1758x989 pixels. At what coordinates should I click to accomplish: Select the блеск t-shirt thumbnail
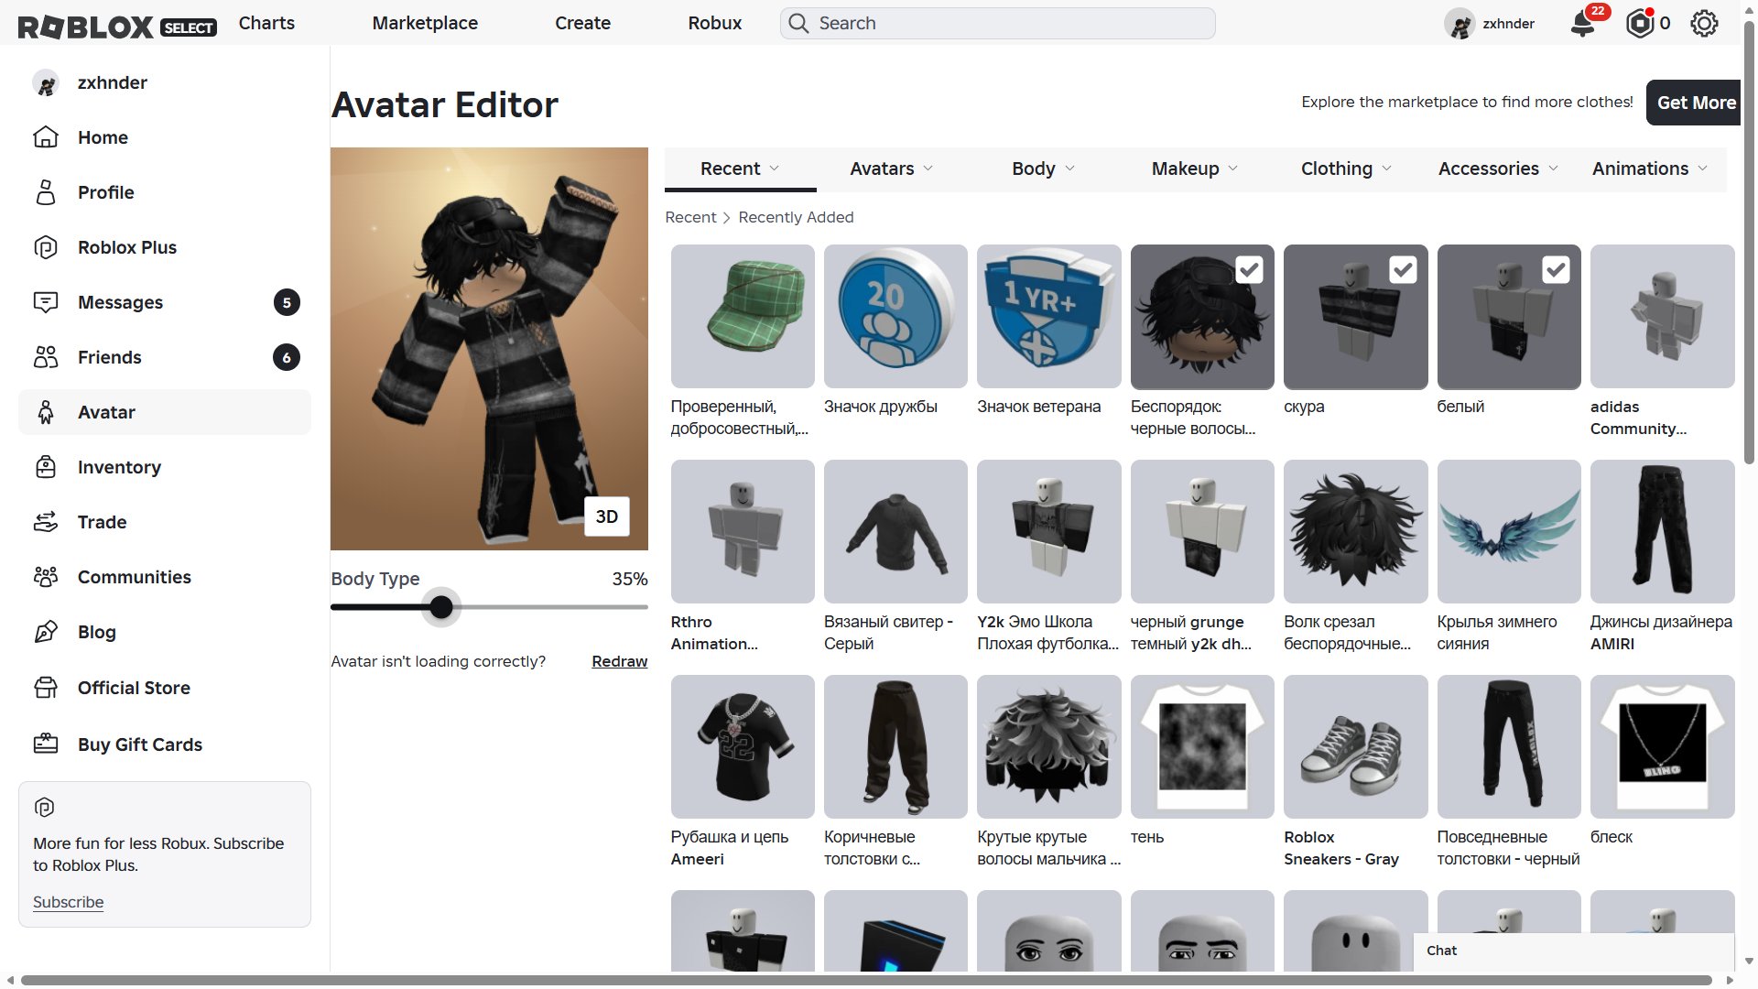(x=1663, y=746)
